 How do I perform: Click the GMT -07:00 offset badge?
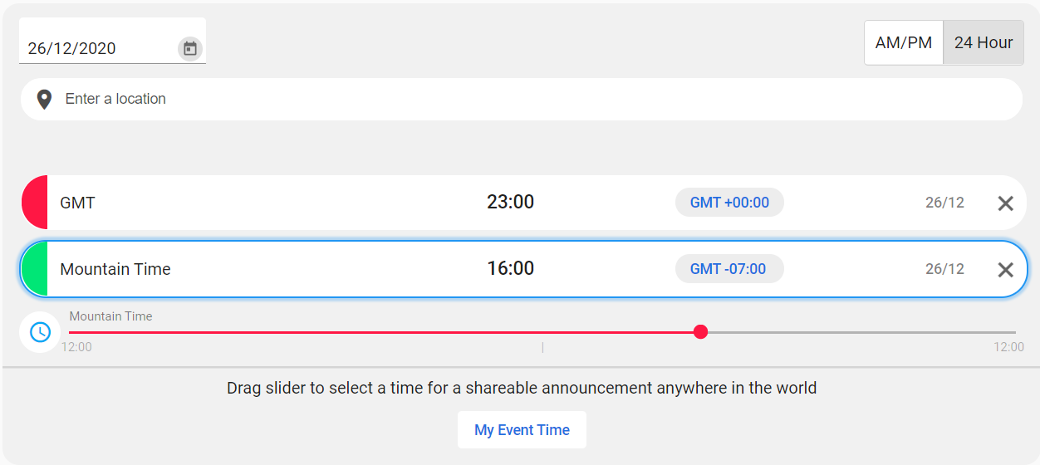[x=729, y=268]
